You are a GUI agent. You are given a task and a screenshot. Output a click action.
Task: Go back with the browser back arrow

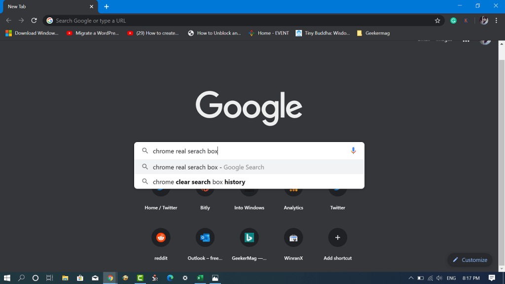click(x=9, y=21)
